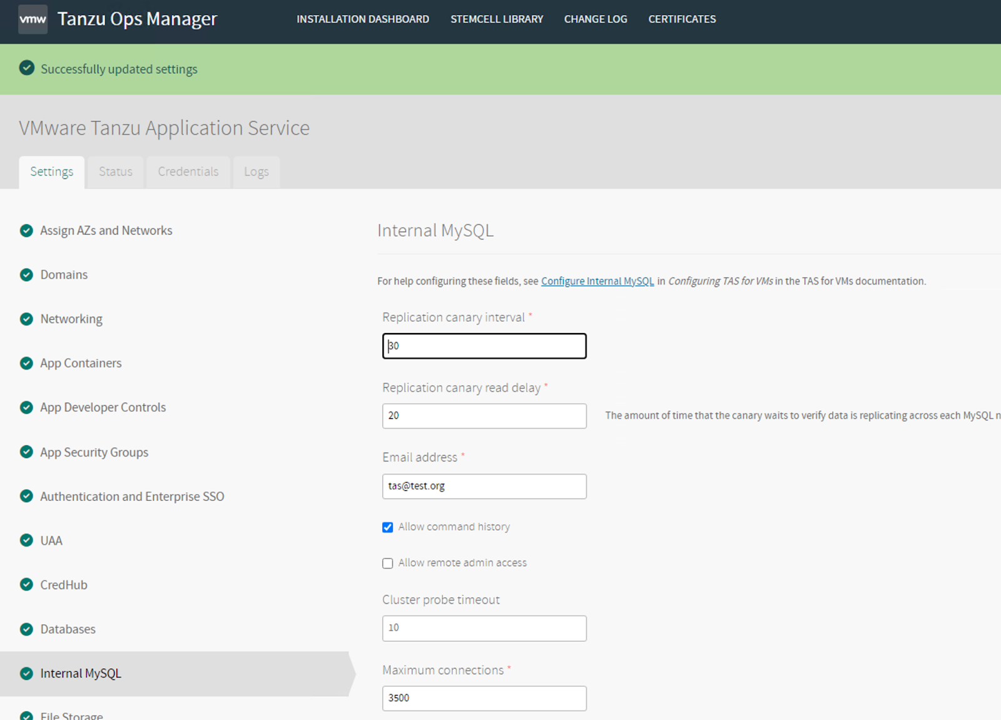
Task: Open Databases settings section
Action: tap(68, 629)
